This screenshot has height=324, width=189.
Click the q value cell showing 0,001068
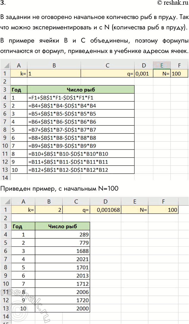pyautogui.click(x=106, y=210)
